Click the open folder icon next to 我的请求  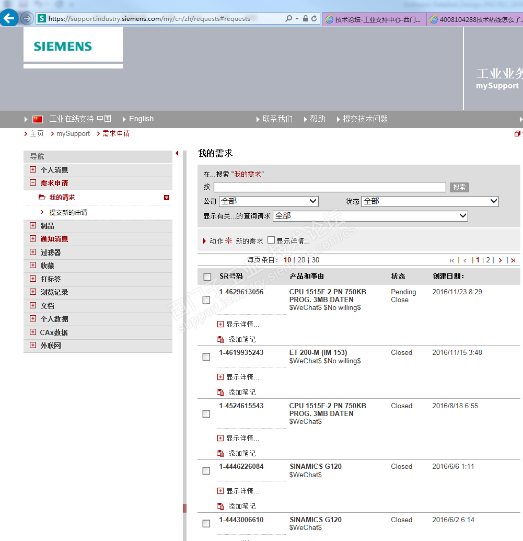click(x=42, y=198)
